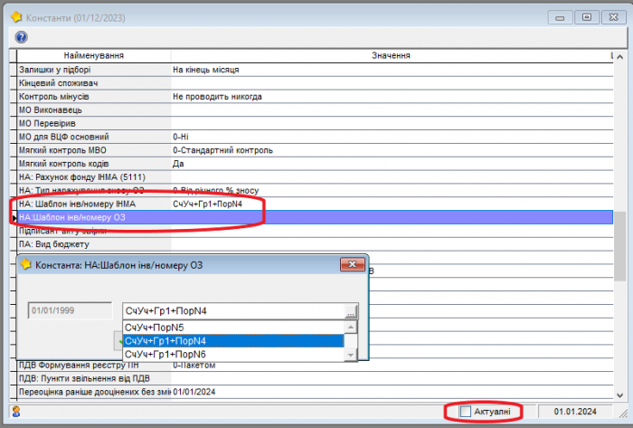Click the star icon in constant dialog title
Screen dimensions: 633x428
point(28,264)
